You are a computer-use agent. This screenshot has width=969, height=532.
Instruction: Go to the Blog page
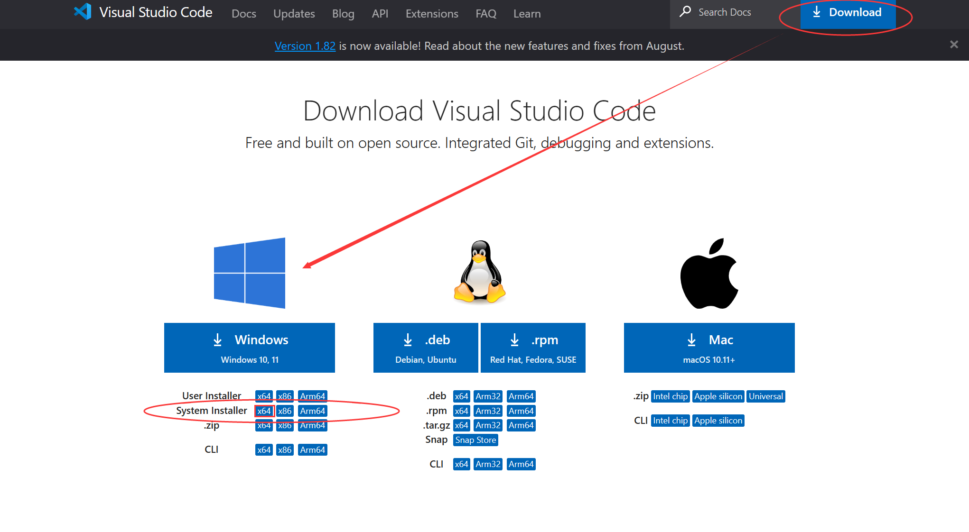(343, 14)
